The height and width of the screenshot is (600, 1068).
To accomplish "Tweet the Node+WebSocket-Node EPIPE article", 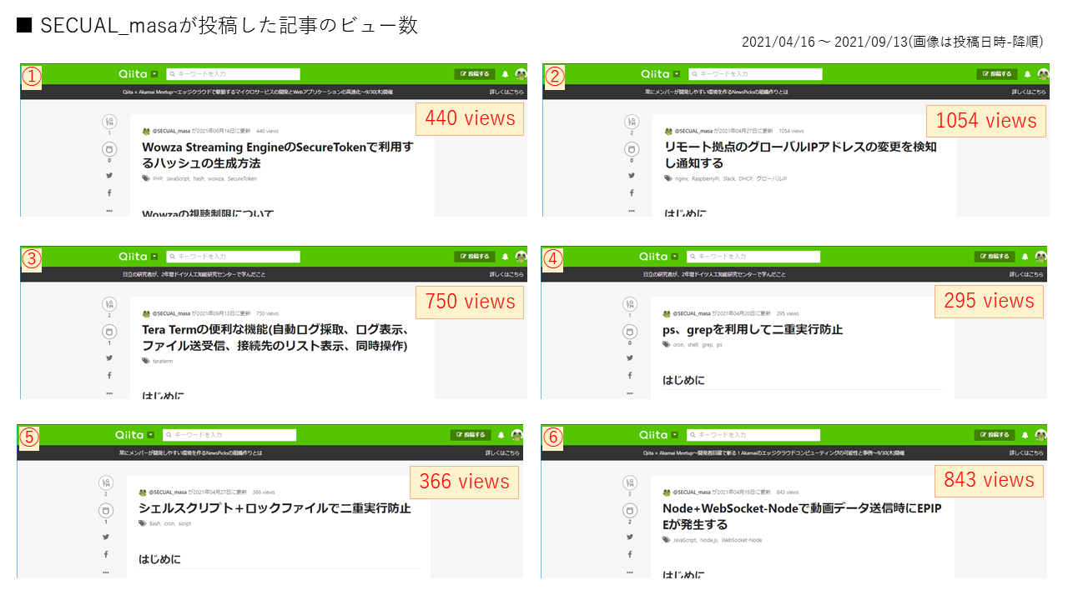I will [x=630, y=537].
